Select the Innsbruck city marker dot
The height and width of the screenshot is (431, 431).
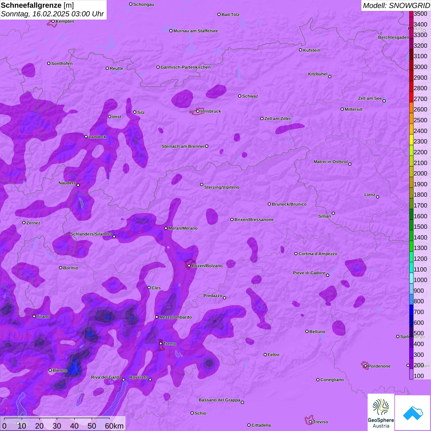coord(198,111)
